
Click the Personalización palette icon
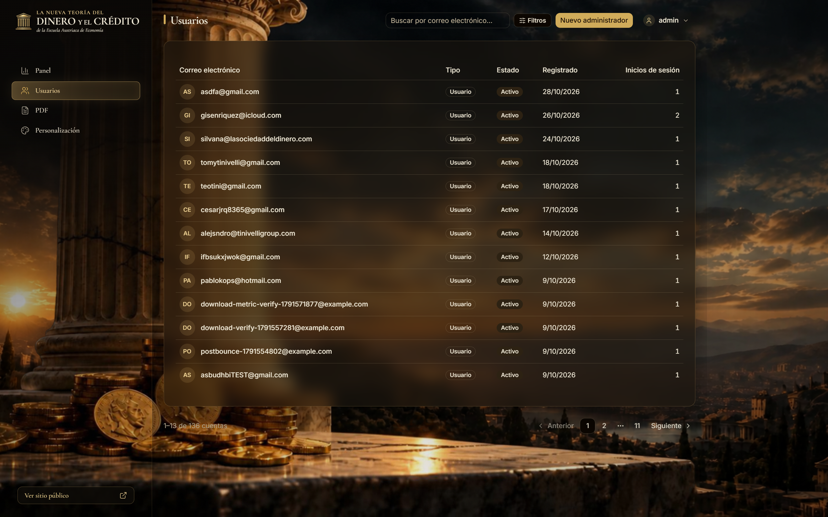pyautogui.click(x=25, y=130)
